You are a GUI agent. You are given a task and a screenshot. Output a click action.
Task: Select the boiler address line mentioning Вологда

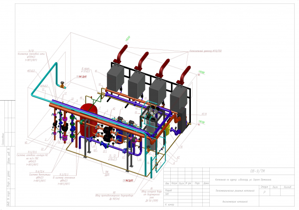click(x=243, y=179)
